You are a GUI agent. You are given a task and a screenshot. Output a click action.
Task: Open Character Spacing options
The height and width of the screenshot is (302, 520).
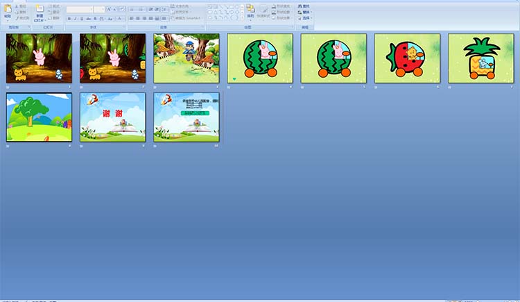click(x=102, y=19)
